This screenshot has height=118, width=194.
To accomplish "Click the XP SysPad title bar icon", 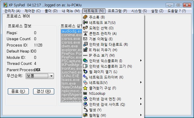I will click(5, 5).
